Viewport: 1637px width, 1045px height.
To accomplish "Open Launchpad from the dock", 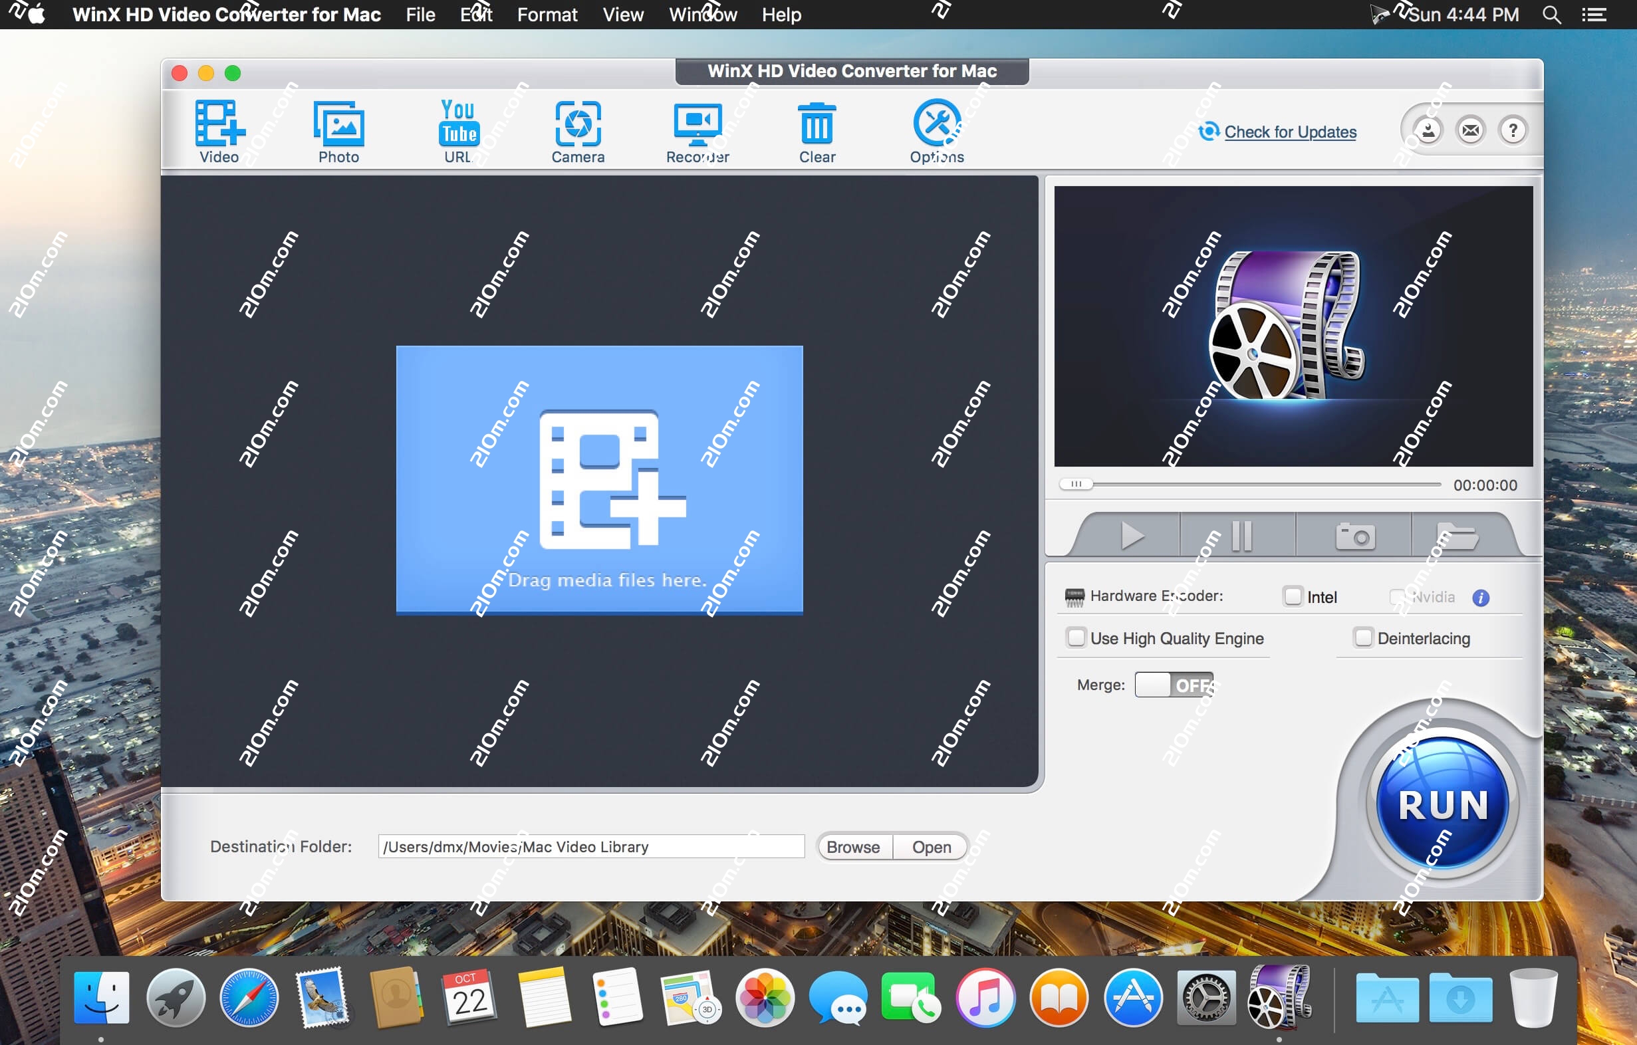I will pos(176,997).
